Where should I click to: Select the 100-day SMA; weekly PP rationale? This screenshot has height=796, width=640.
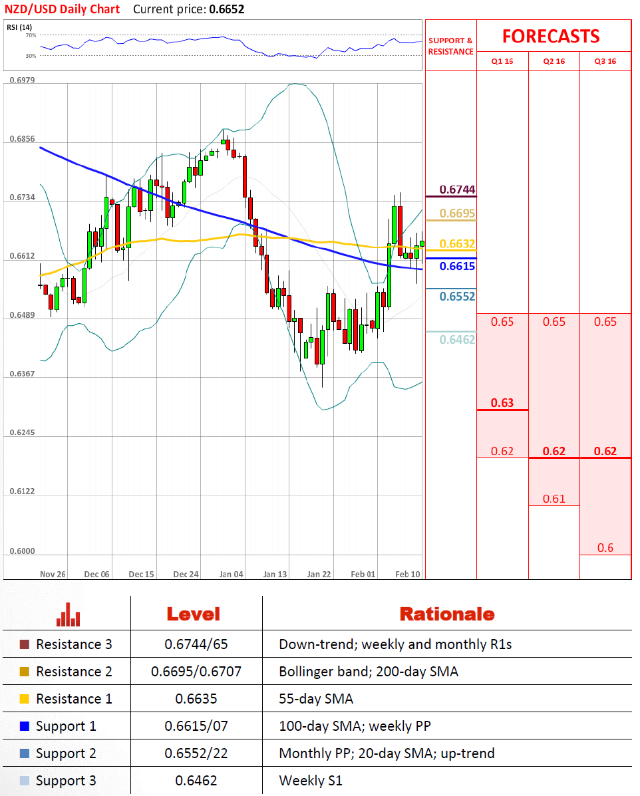[355, 726]
